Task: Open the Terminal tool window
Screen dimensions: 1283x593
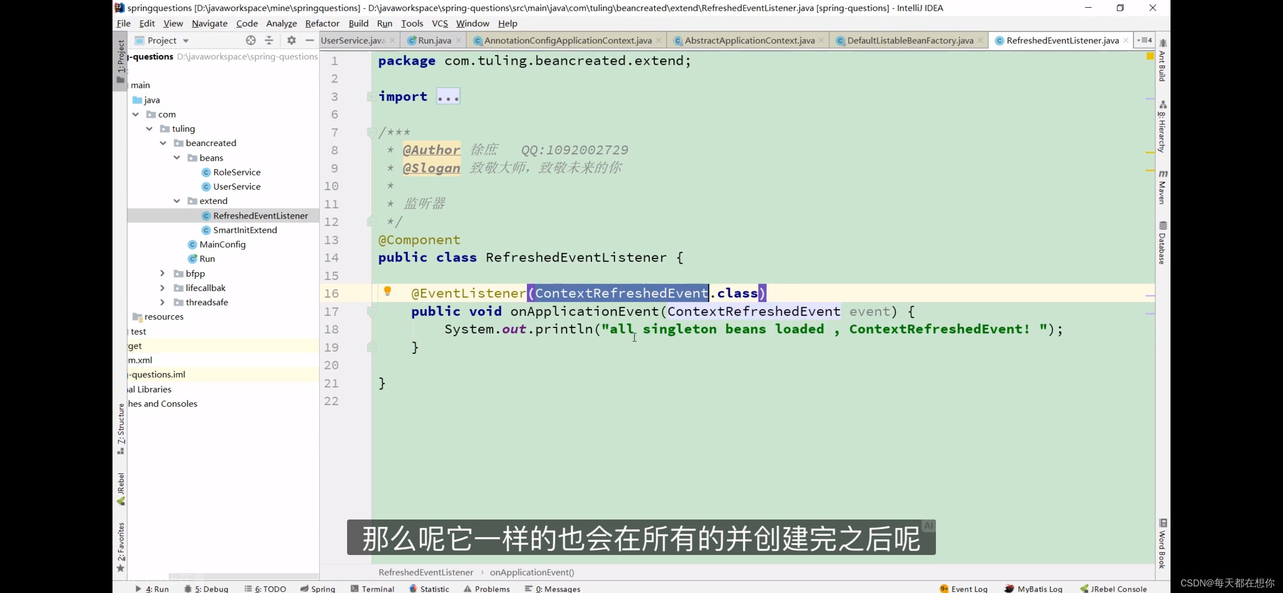Action: click(372, 588)
